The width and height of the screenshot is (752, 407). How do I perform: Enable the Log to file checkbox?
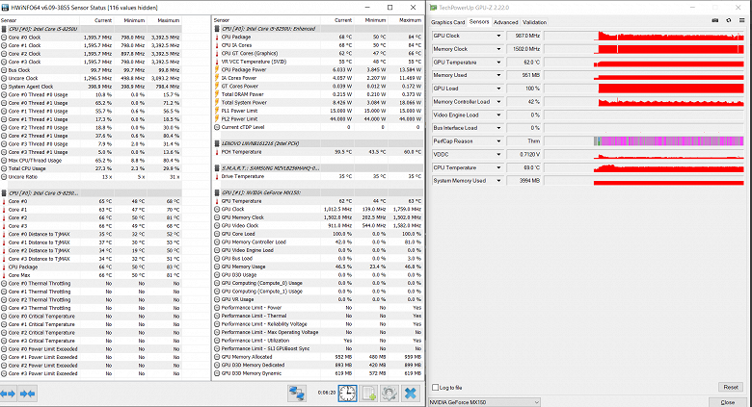tap(436, 388)
